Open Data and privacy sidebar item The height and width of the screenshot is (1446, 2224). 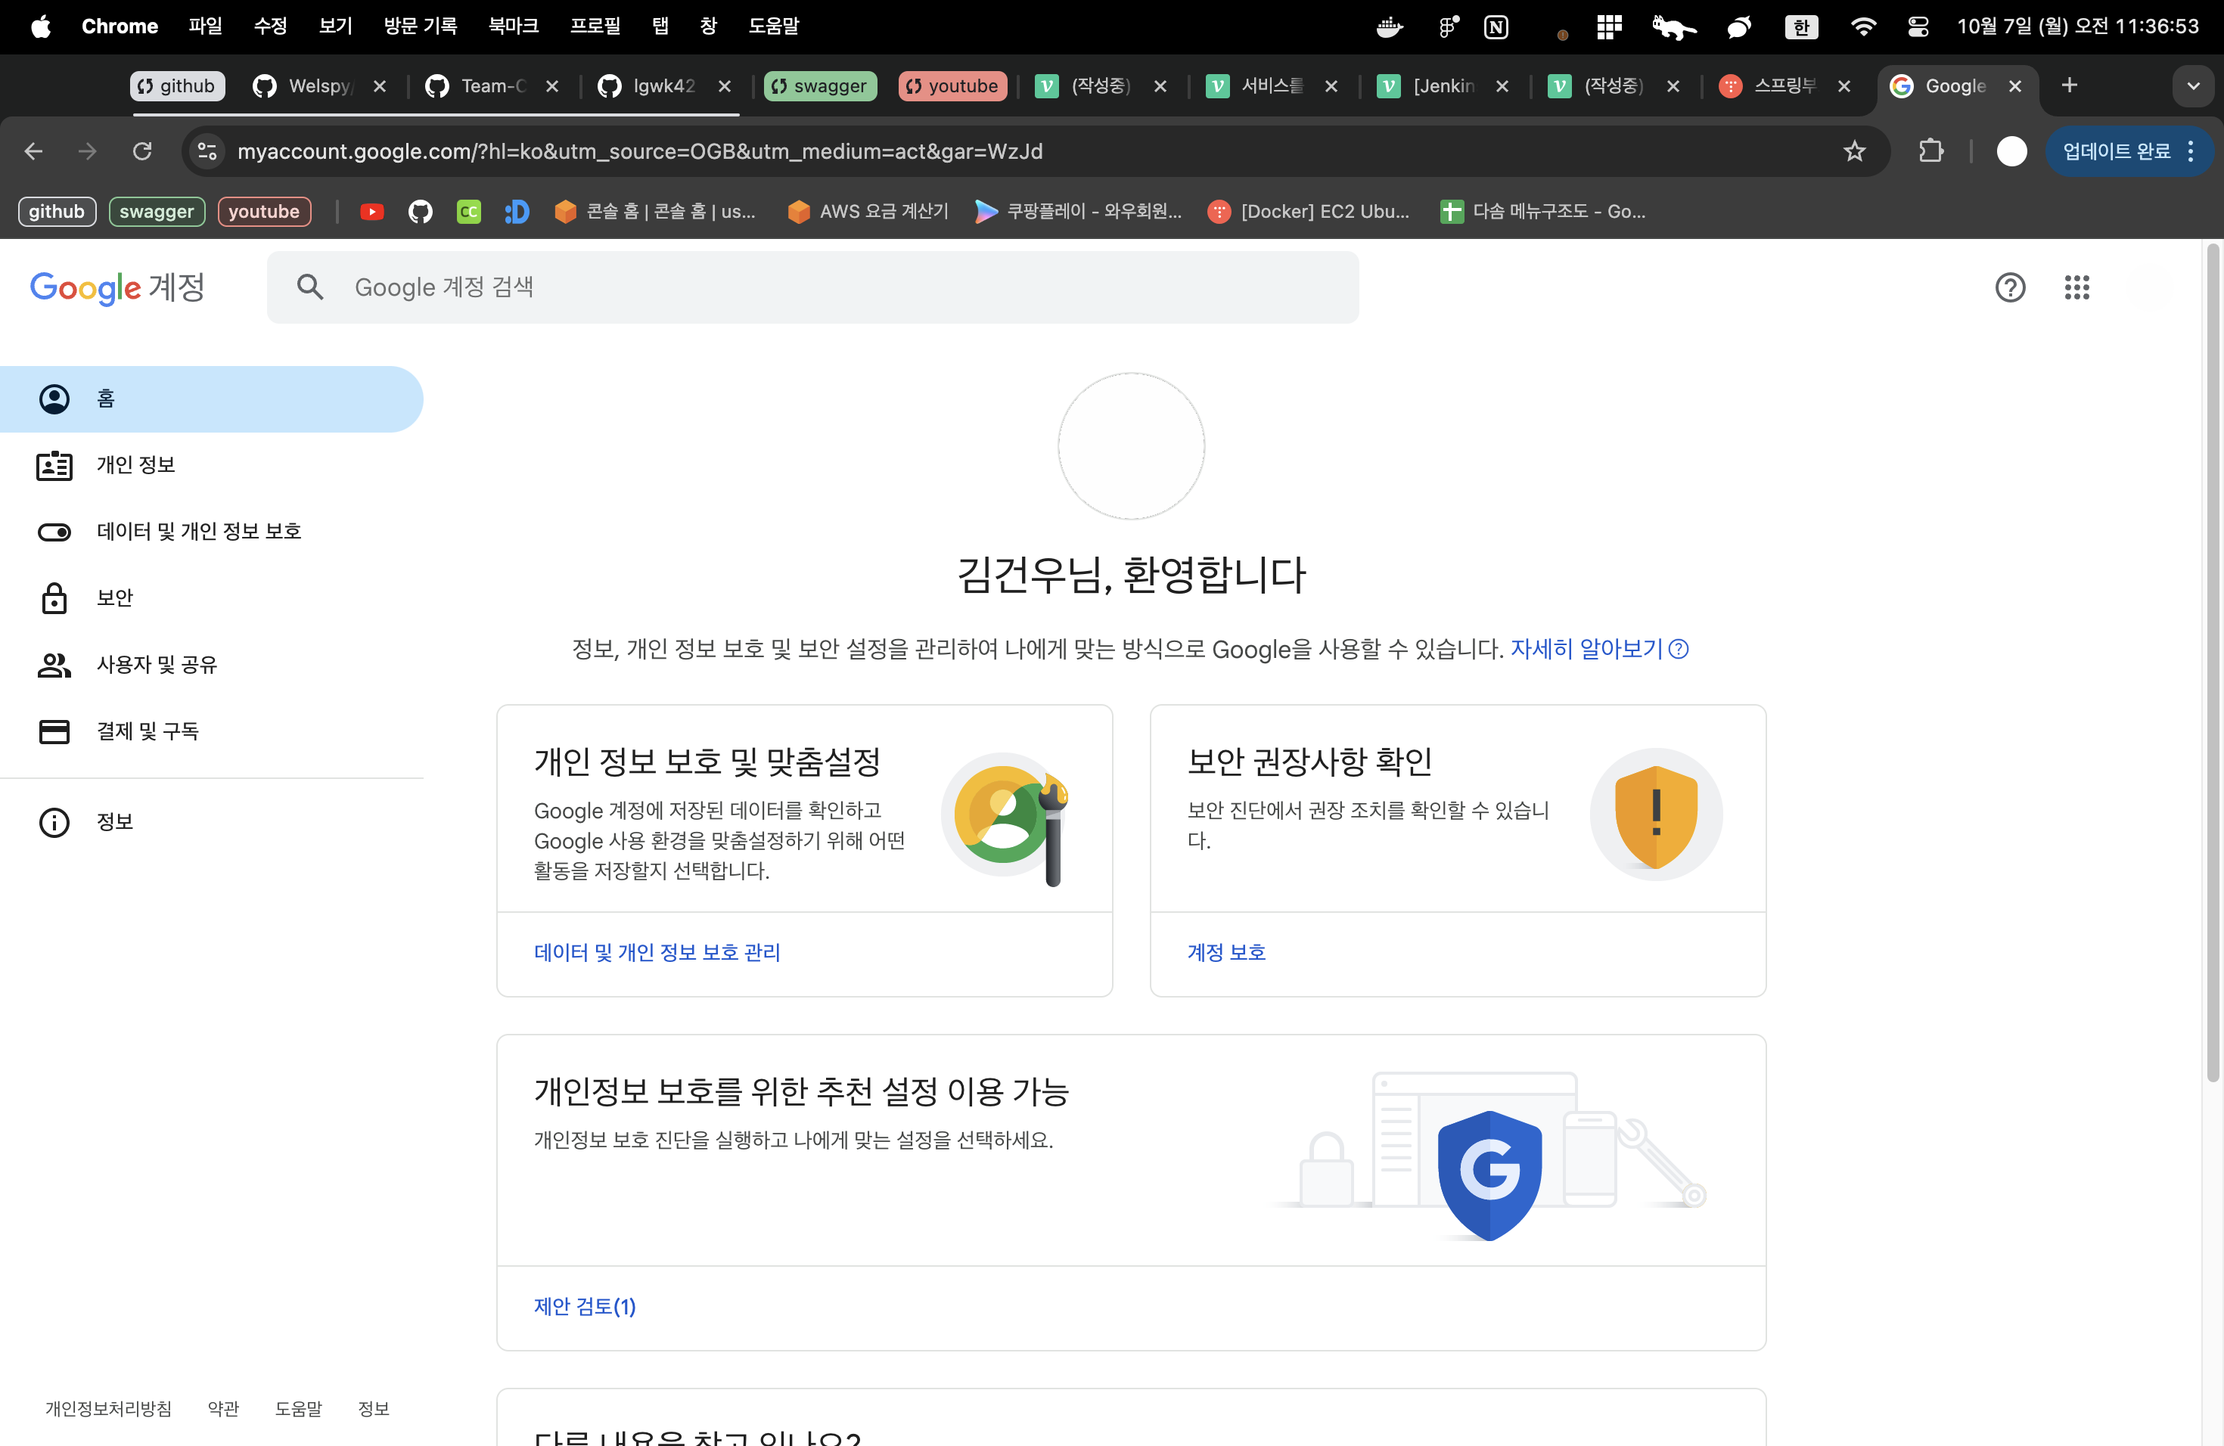click(198, 532)
